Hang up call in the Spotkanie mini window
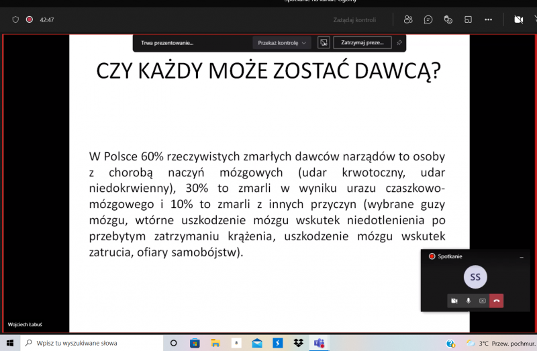 click(497, 301)
